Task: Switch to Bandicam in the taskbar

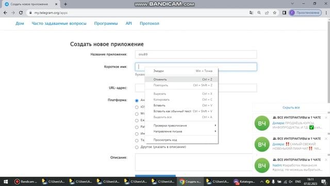Action: [x=26, y=181]
